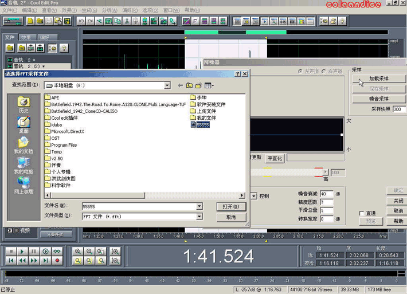Click the 打开 open button
The width and height of the screenshot is (407, 294).
point(231,206)
